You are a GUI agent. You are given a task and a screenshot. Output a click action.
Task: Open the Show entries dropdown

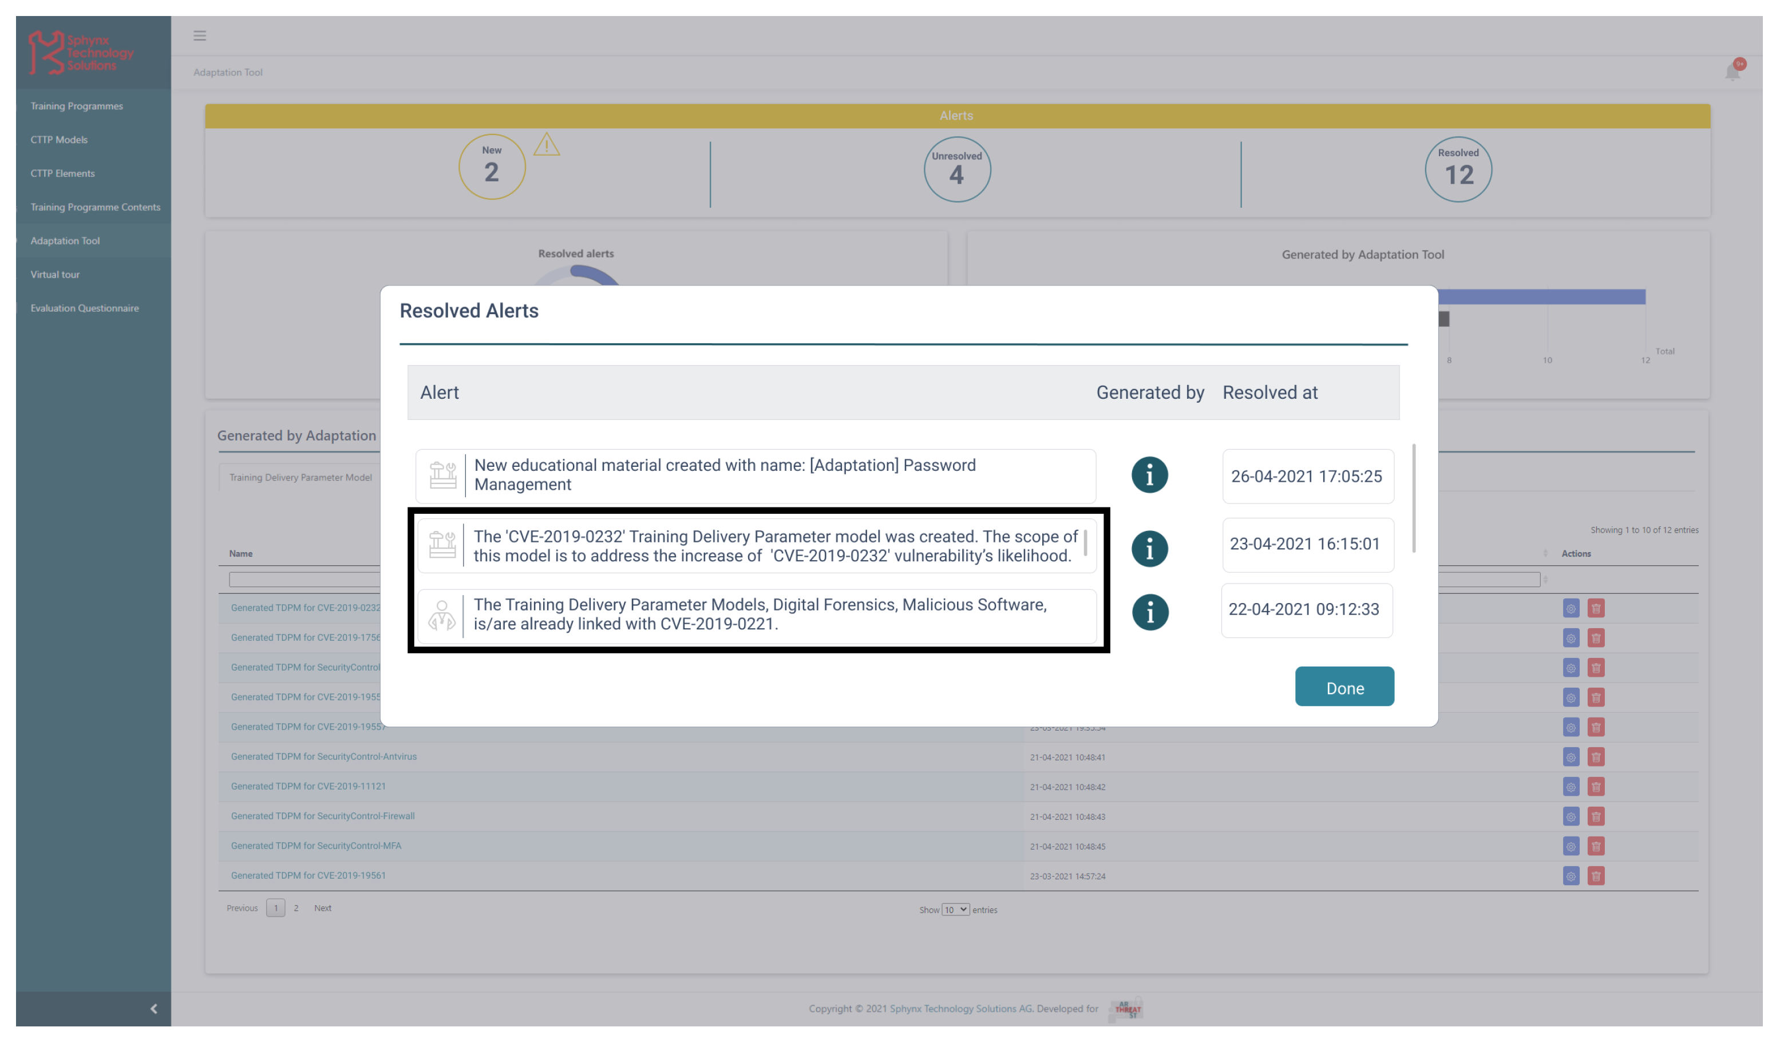click(x=955, y=910)
